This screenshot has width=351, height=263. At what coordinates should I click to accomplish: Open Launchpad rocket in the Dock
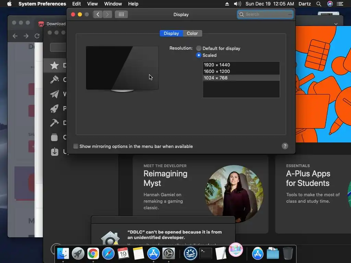(x=78, y=253)
